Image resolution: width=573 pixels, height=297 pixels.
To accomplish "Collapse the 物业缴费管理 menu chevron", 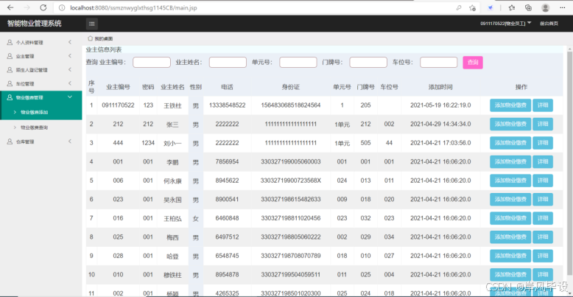I will pyautogui.click(x=70, y=97).
